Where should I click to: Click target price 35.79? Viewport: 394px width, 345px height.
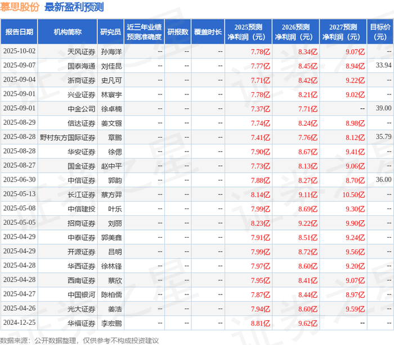tap(383, 137)
